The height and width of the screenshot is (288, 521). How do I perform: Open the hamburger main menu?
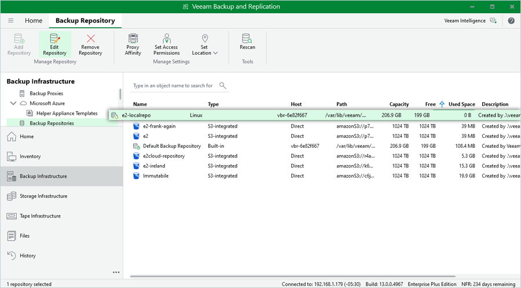tap(10, 21)
